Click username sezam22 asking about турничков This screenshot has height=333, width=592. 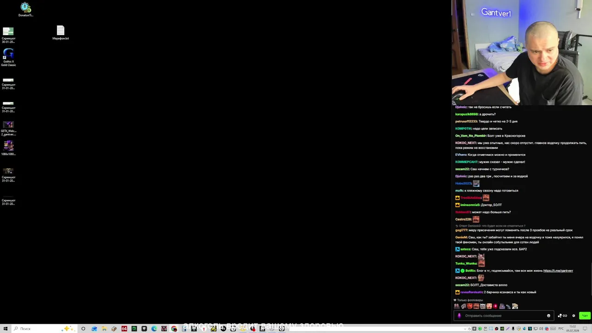[462, 169]
